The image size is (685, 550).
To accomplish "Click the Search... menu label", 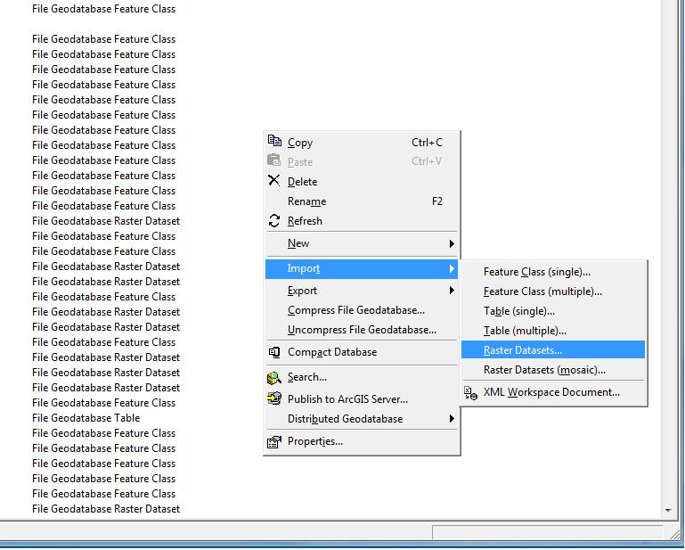I will [x=307, y=377].
